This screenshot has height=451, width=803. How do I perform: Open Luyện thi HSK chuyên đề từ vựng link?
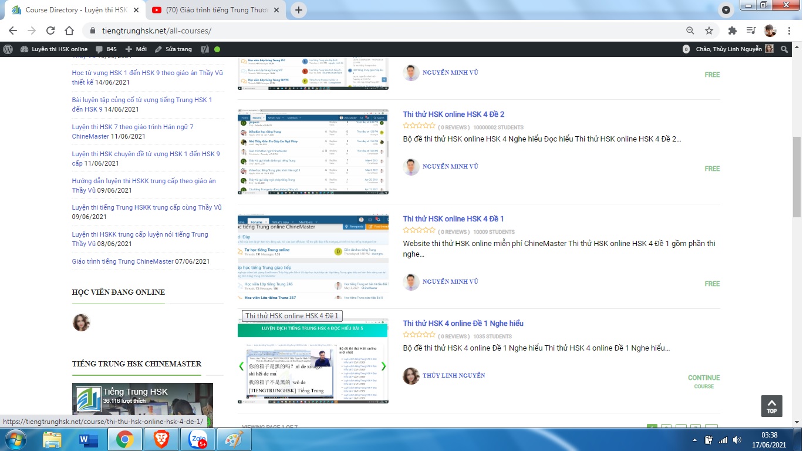pos(146,159)
